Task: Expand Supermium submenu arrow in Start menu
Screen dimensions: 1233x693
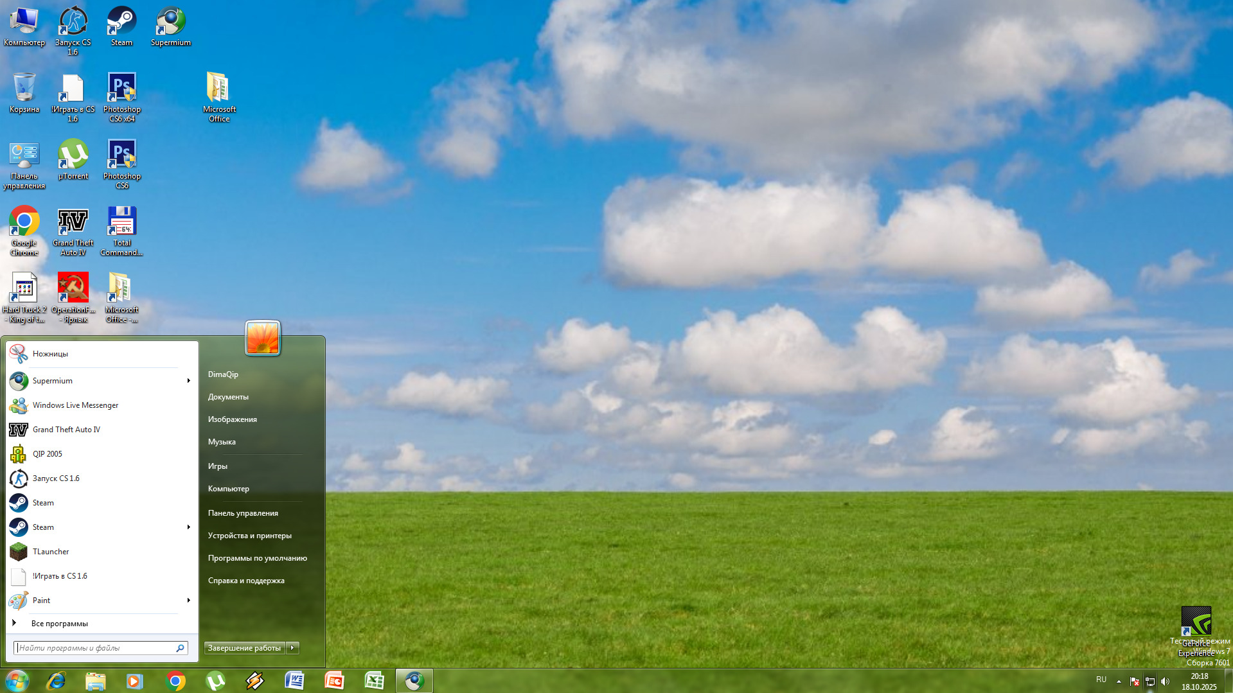Action: 188,381
